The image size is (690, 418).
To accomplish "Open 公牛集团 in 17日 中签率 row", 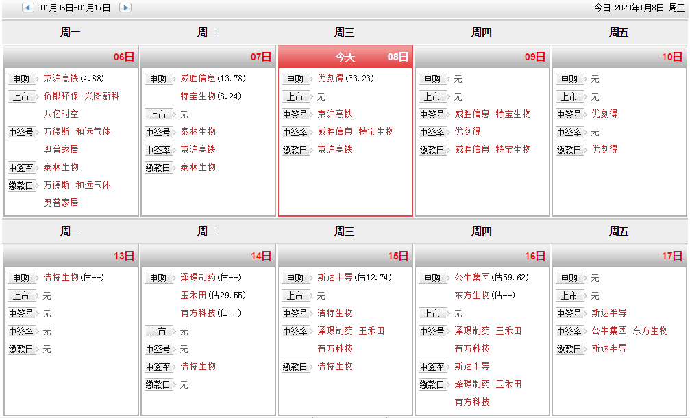I will [609, 330].
